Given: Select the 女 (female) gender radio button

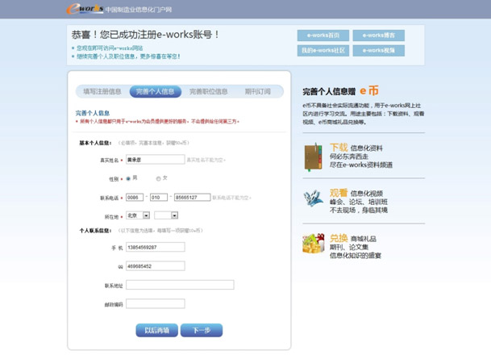Looking at the screenshot, I should pyautogui.click(x=159, y=178).
